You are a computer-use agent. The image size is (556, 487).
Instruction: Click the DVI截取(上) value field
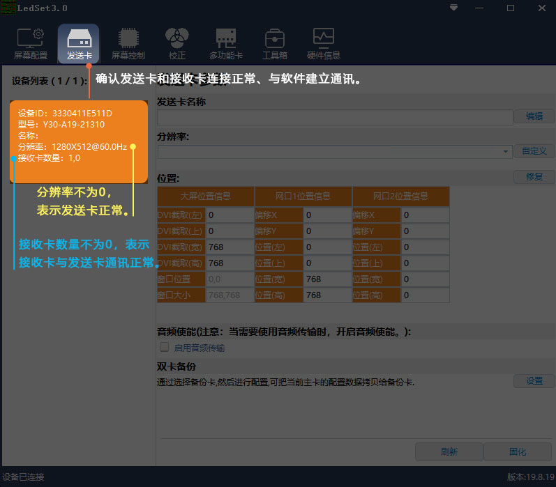click(230, 231)
